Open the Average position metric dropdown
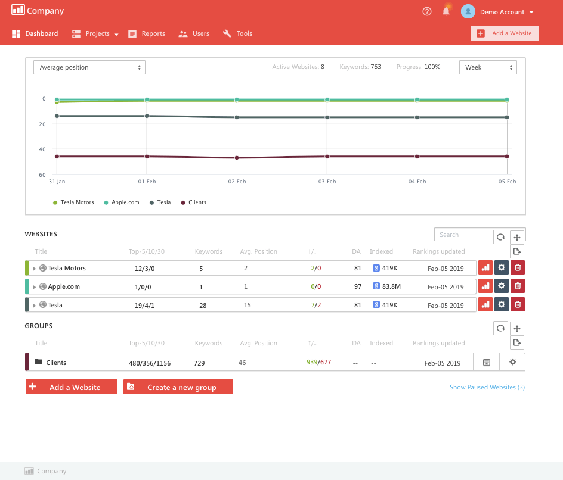The width and height of the screenshot is (563, 480). (89, 67)
